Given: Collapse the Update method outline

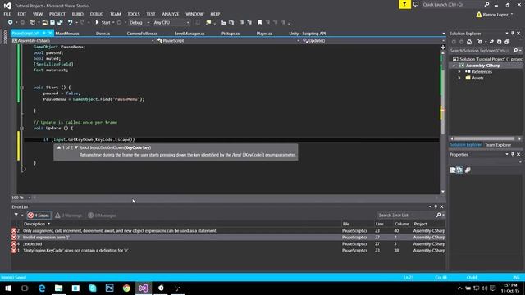Looking at the screenshot, I should point(22,129).
